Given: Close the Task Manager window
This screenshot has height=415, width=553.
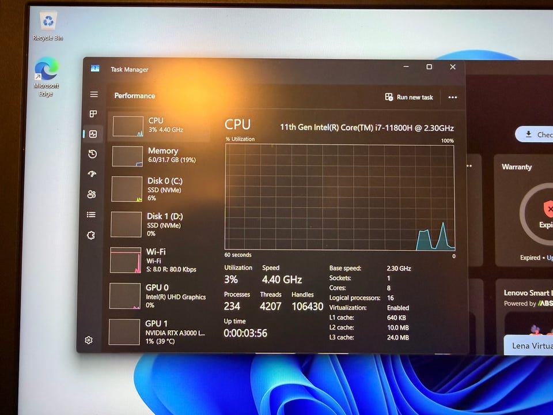Looking at the screenshot, I should pyautogui.click(x=453, y=67).
